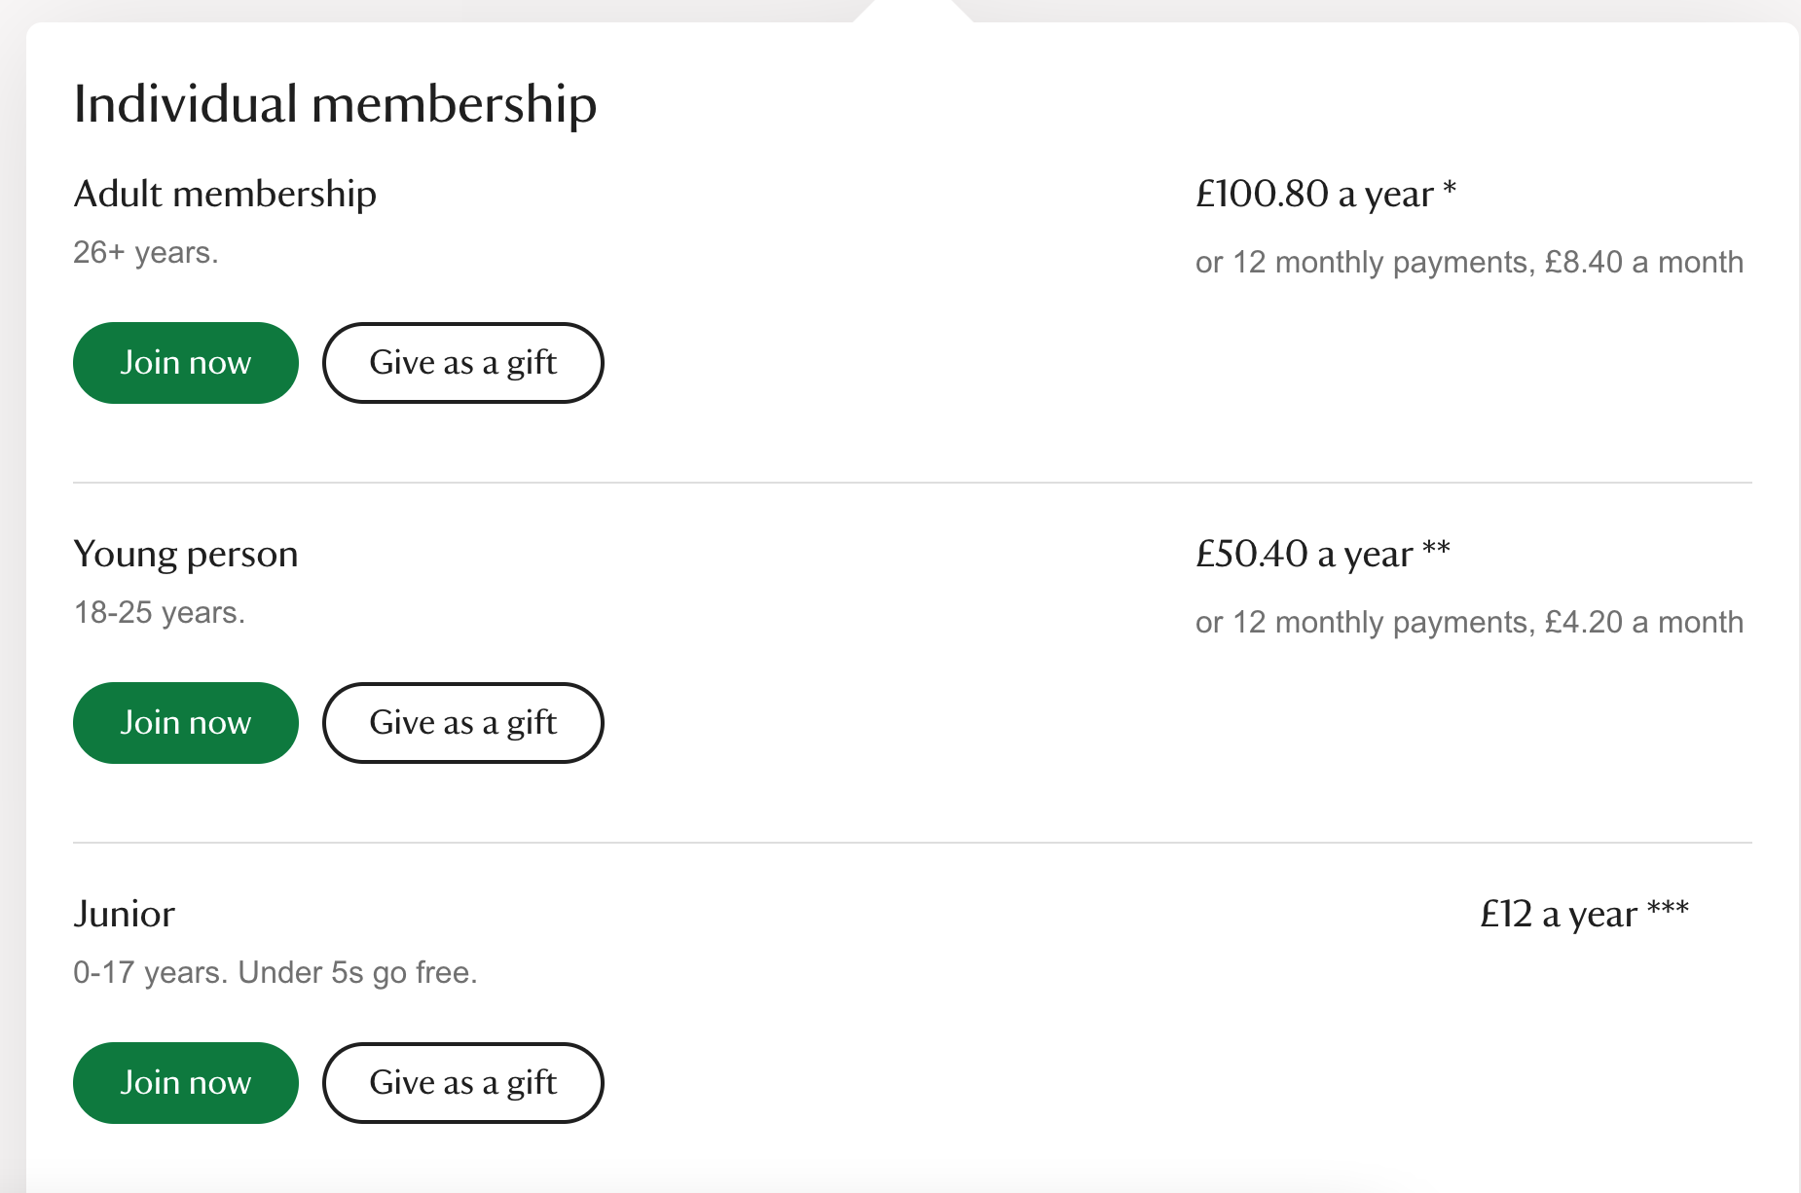The height and width of the screenshot is (1193, 1801).
Task: Gift the Junior membership
Action: [x=462, y=1083]
